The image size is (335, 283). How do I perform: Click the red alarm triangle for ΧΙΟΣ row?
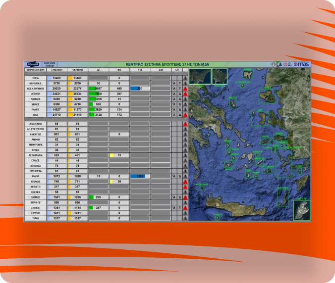(185, 114)
